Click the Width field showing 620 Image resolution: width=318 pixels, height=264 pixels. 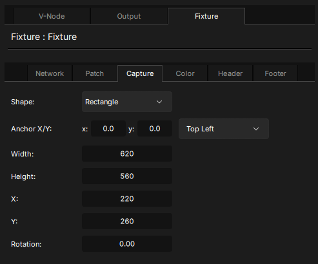coord(127,154)
